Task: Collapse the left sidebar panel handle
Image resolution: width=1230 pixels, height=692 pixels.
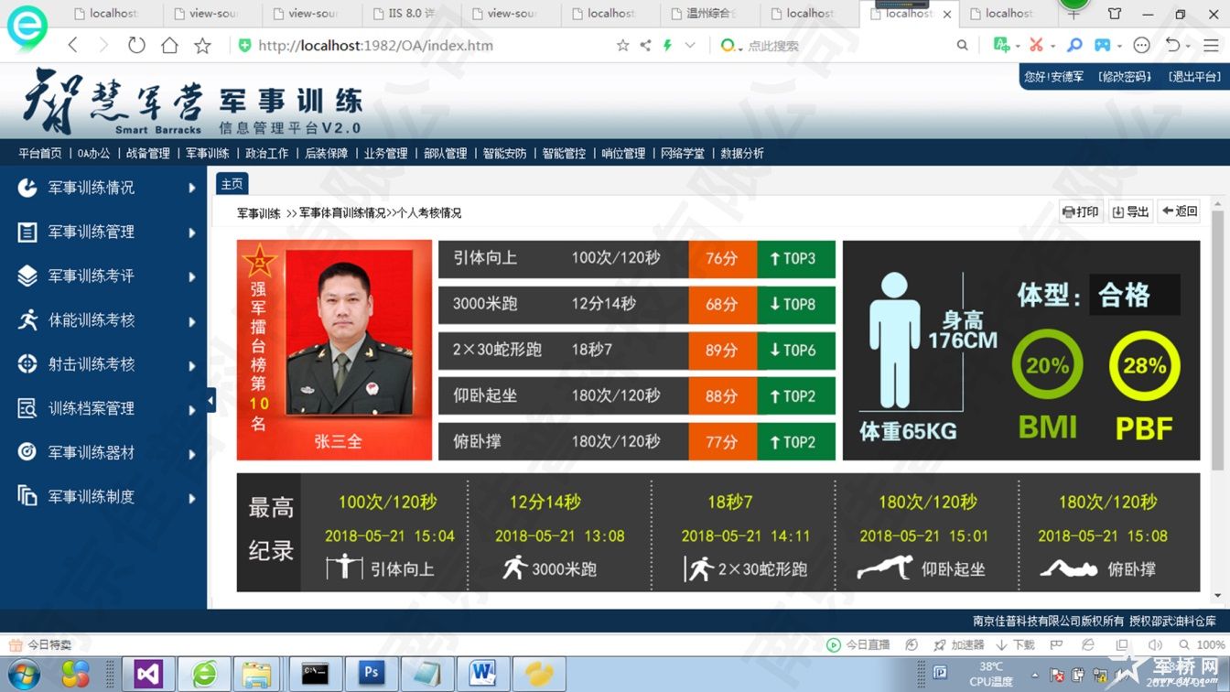Action: [211, 400]
